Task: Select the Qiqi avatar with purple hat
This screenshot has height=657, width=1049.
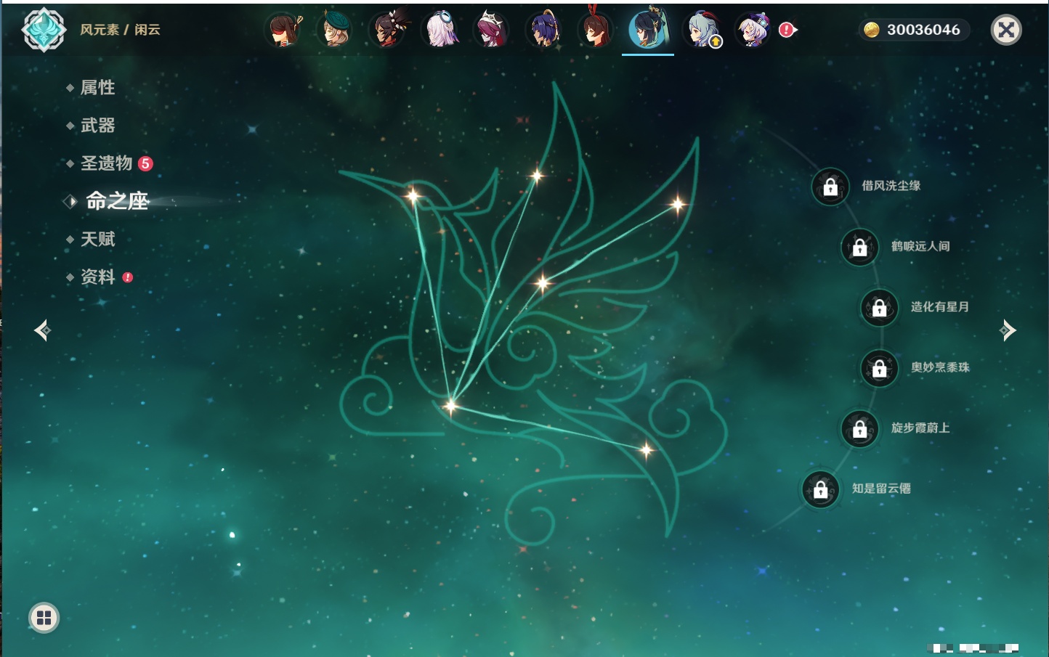Action: click(753, 30)
